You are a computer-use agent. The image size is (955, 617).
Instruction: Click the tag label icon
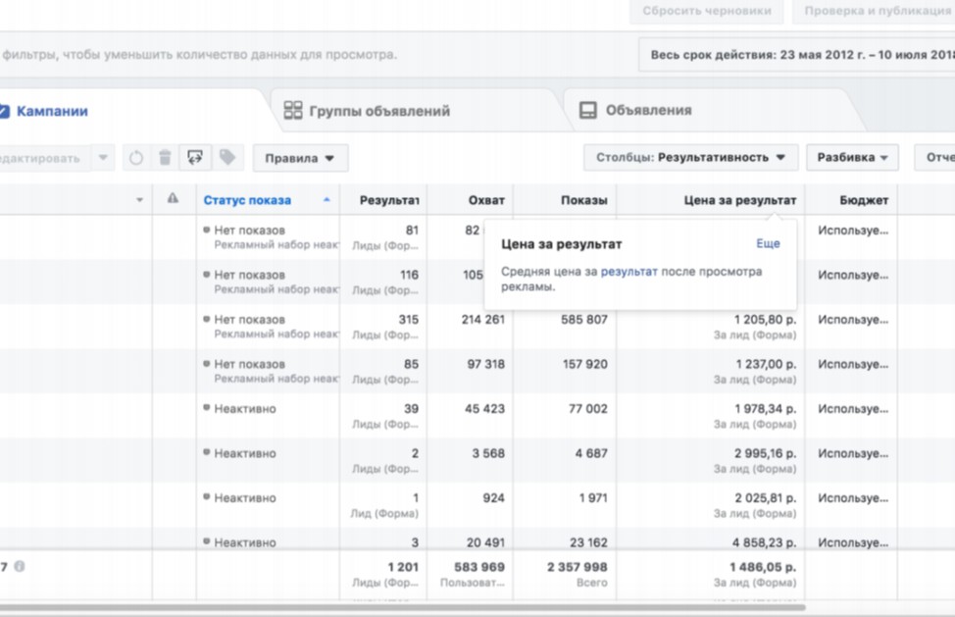[226, 157]
